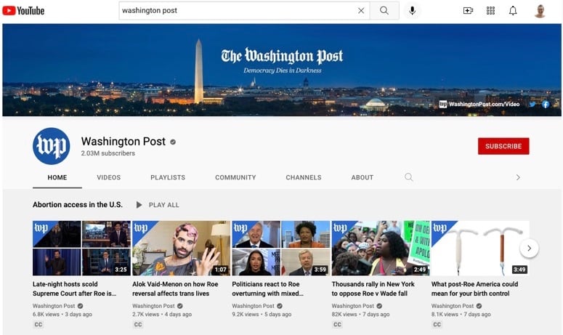Click the magnifying glass search button

384,11
